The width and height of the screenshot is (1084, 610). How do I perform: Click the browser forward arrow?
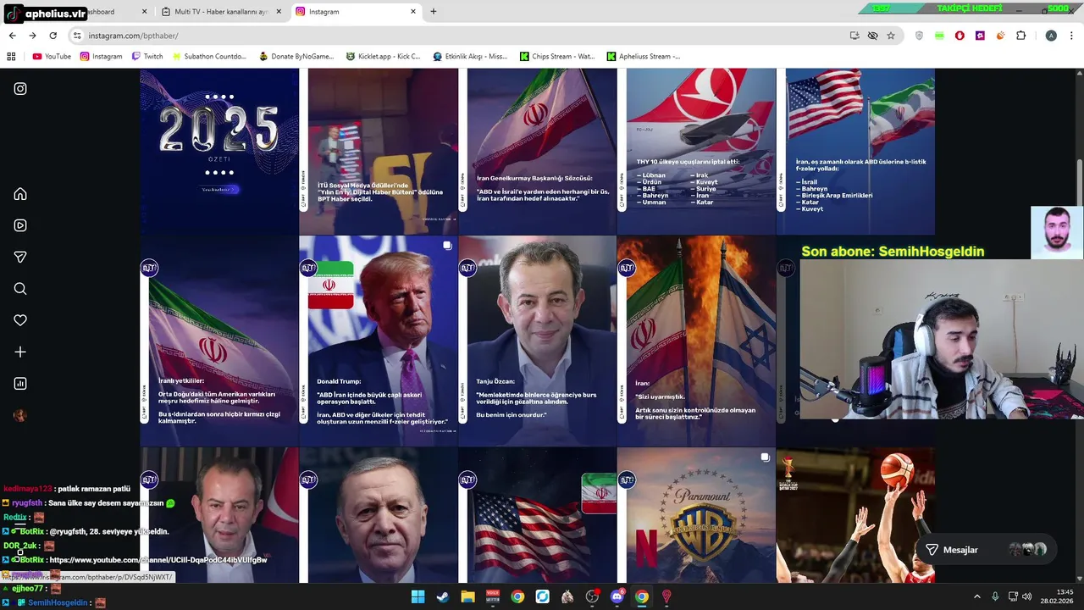tap(32, 36)
